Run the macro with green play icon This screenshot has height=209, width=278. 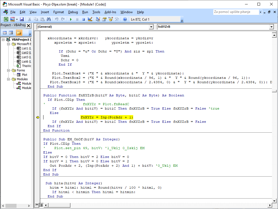click(71, 19)
